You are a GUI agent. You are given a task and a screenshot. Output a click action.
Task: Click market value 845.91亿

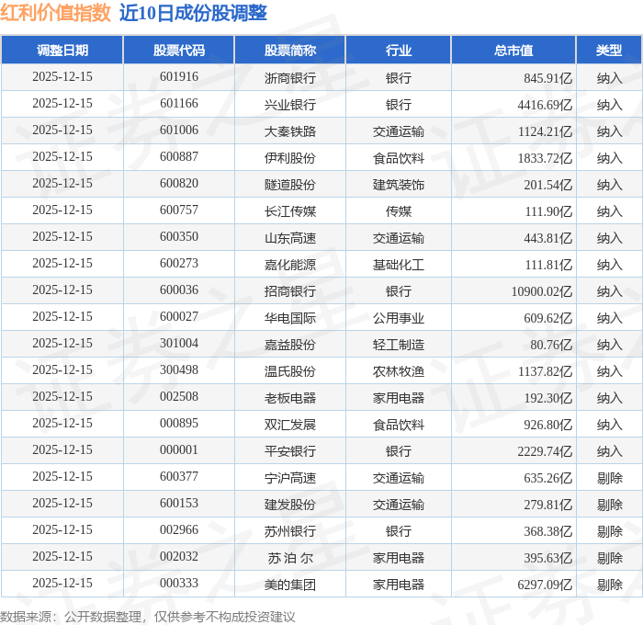pos(547,77)
